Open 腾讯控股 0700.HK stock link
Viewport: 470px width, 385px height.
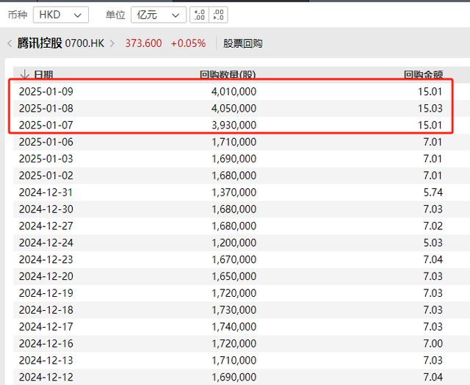[x=61, y=43]
